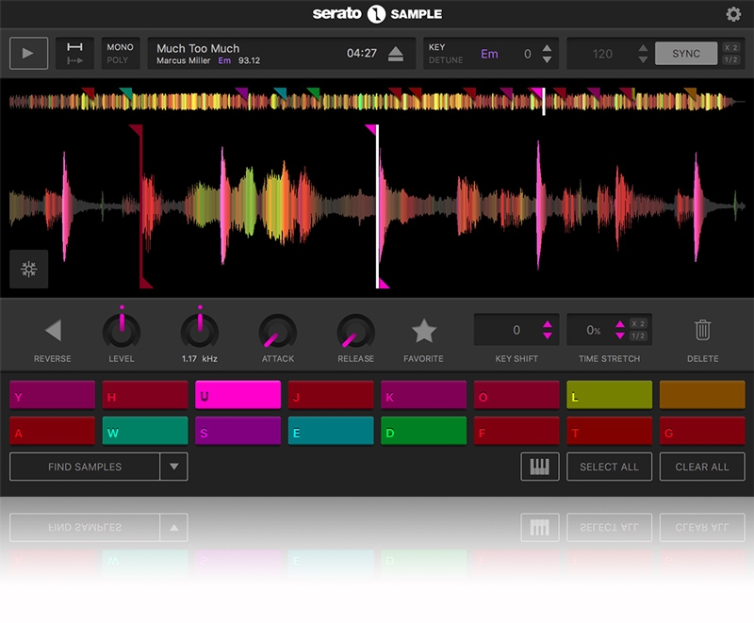Select the green D sample pad
This screenshot has width=754, height=623.
click(x=423, y=431)
